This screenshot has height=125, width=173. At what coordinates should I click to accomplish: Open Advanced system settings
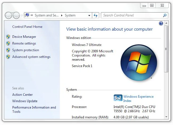(x=31, y=57)
